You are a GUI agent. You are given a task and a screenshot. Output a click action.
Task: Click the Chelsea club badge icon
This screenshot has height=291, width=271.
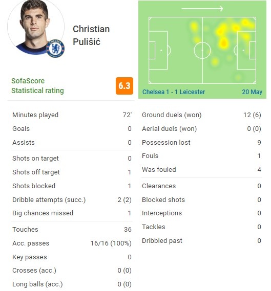point(55,49)
